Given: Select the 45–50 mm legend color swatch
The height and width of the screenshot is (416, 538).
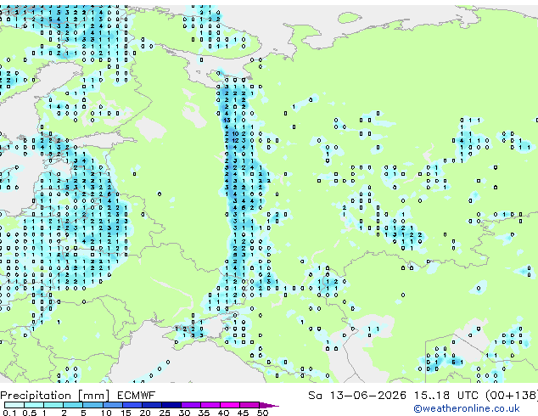Looking at the screenshot, I should [x=249, y=405].
